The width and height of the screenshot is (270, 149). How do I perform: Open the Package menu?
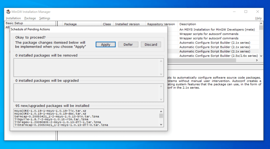coord(30,18)
